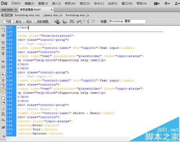Image resolution: width=180 pixels, height=142 pixels.
Task: Click the Dw application logo
Action: [4, 3]
